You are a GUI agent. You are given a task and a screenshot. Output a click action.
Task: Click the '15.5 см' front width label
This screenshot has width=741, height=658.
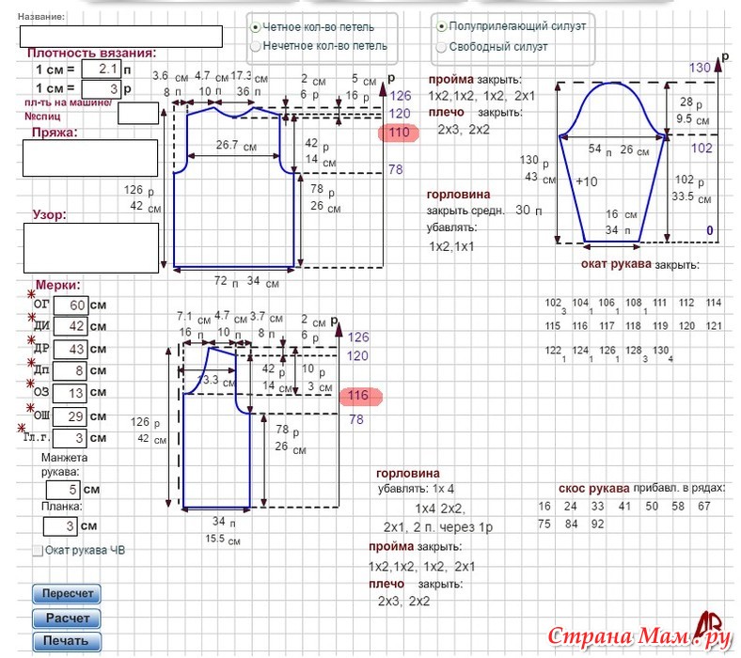223,539
